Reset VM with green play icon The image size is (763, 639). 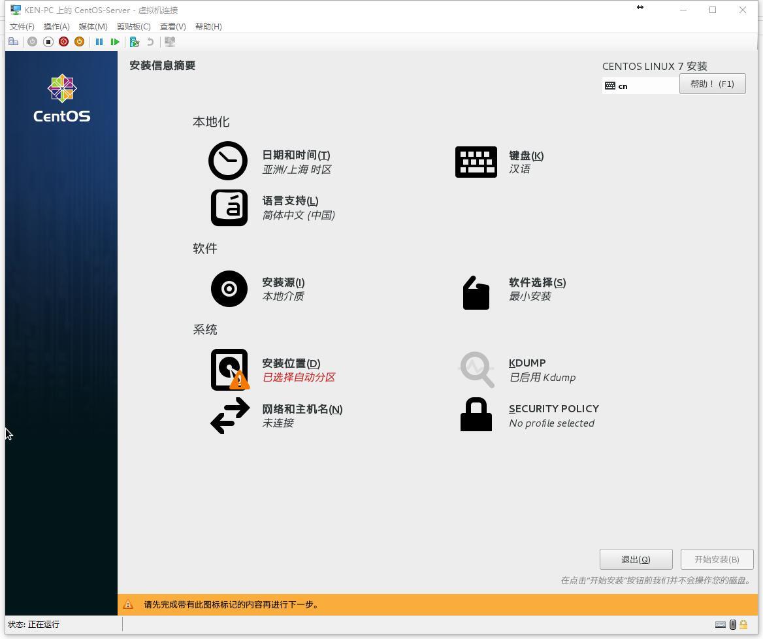pyautogui.click(x=115, y=42)
